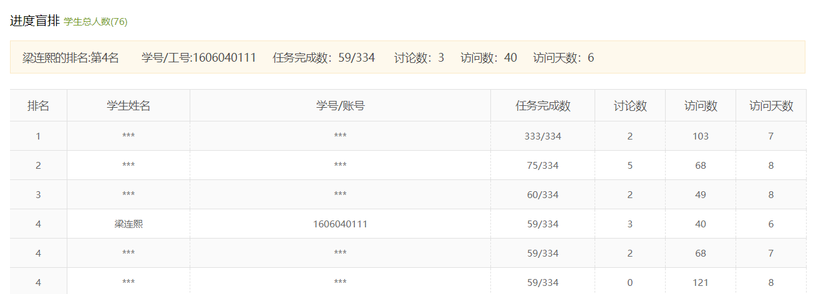831x294 pixels.
Task: Click the 60/334 task completion cell
Action: tap(543, 194)
